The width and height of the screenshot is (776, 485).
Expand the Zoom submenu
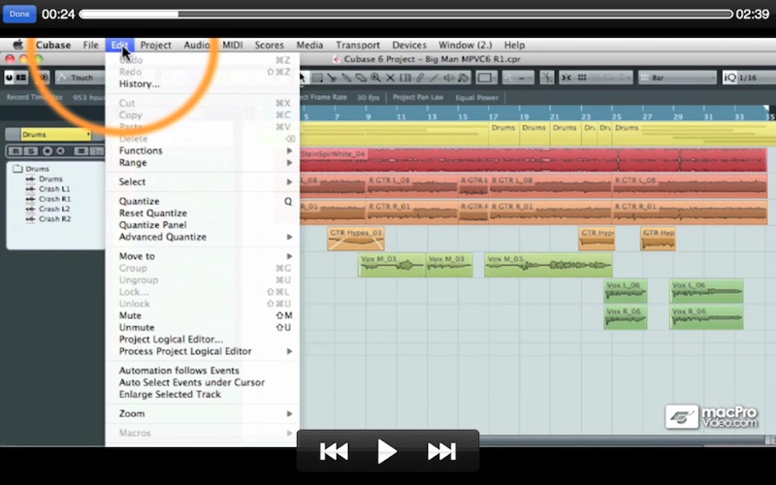pyautogui.click(x=204, y=413)
